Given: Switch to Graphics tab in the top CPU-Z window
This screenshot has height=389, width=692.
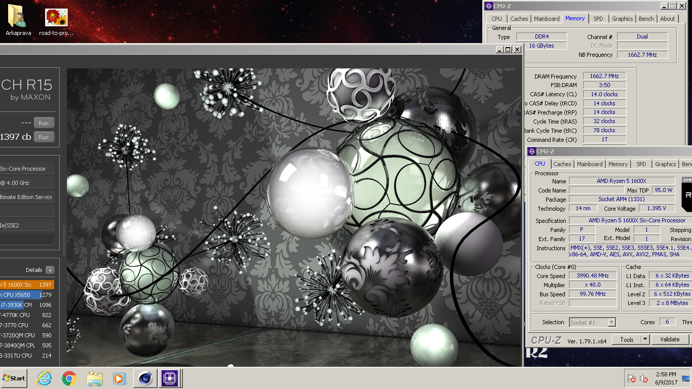Looking at the screenshot, I should coord(623,19).
